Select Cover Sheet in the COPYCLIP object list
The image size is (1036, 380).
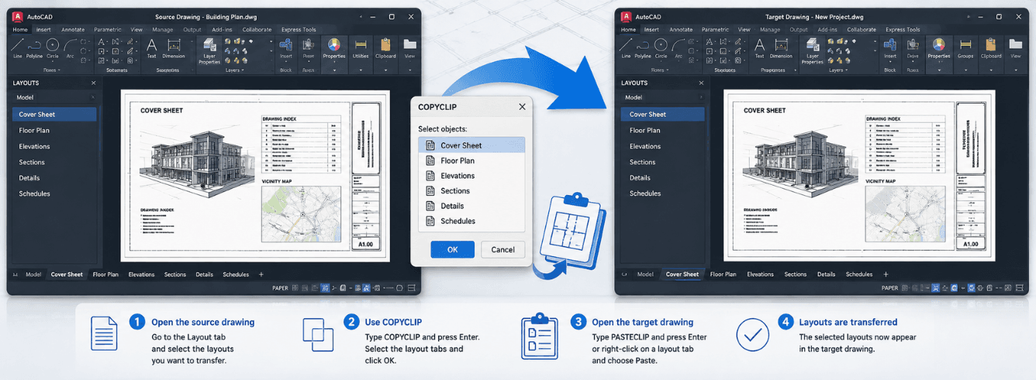(471, 145)
